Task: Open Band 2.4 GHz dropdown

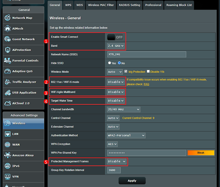Action: tap(116, 46)
